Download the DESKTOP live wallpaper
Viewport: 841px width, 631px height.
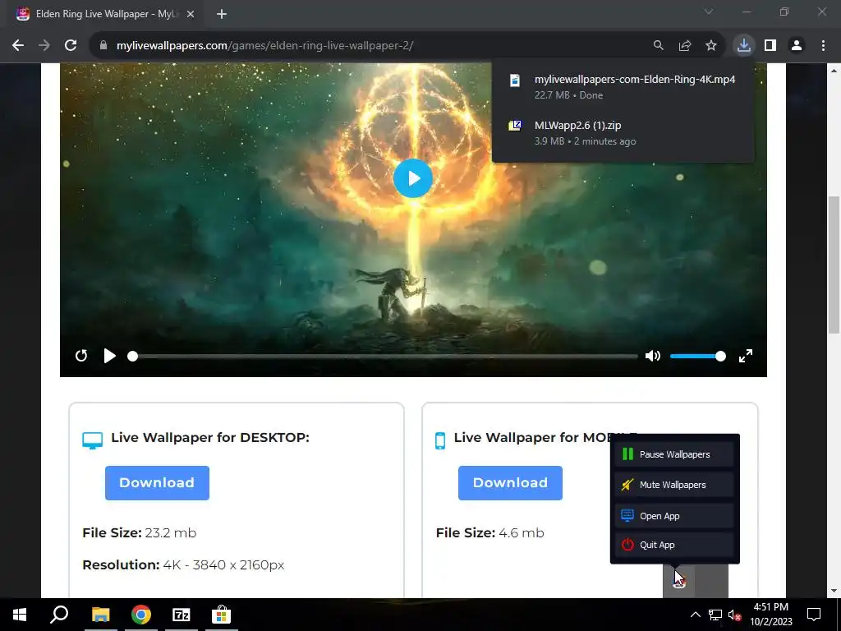pyautogui.click(x=157, y=483)
